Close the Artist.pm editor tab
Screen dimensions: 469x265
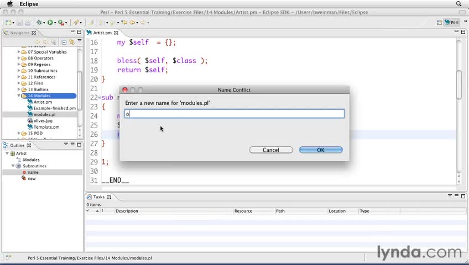tap(116, 33)
